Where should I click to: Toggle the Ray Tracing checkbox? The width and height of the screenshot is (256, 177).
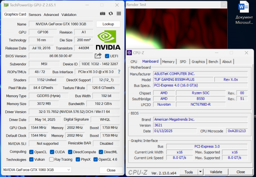coord(51,159)
